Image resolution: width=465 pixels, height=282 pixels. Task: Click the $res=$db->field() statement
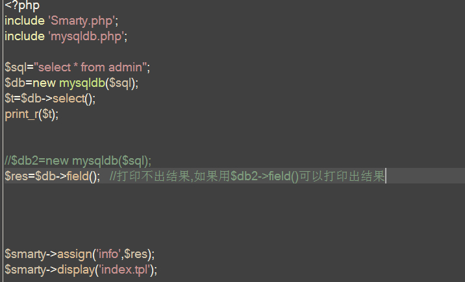coord(52,176)
